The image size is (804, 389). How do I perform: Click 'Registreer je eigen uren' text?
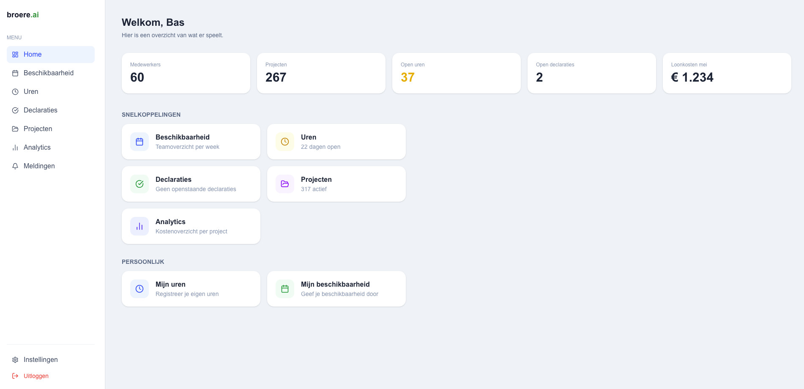(x=187, y=294)
